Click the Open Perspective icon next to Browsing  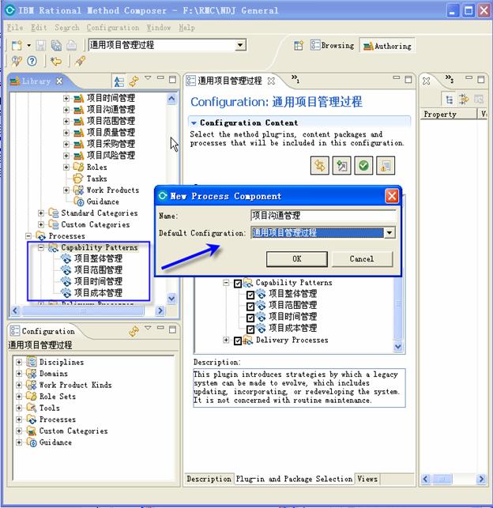299,45
